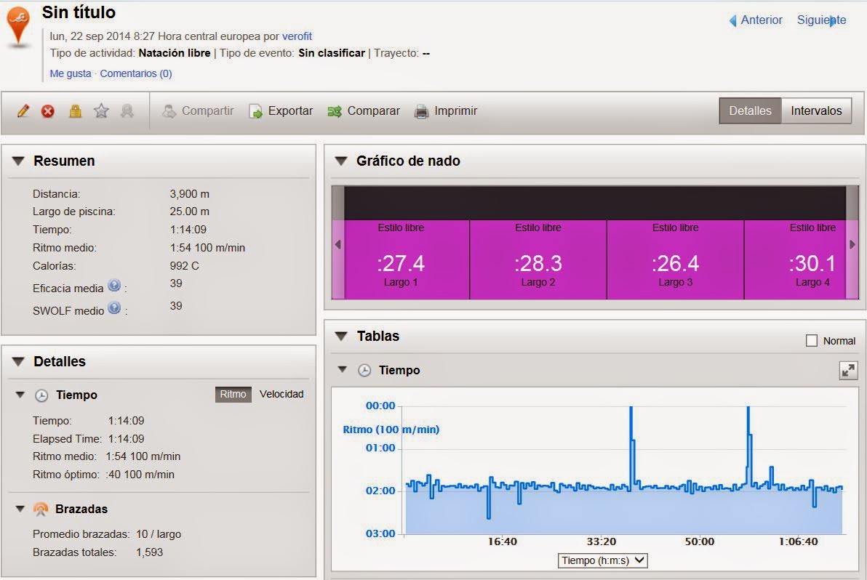This screenshot has width=867, height=580.
Task: Click the orange swimming activity pin icon
Action: coord(18,25)
